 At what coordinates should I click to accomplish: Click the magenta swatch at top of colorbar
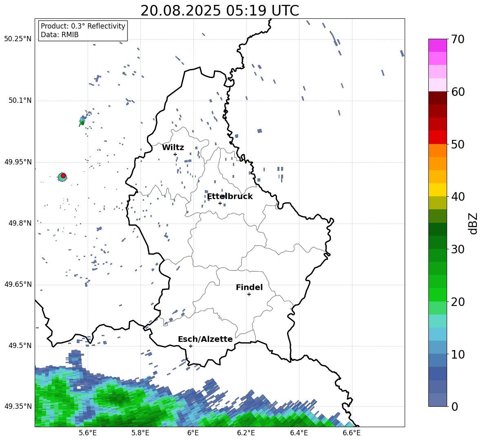click(x=437, y=45)
